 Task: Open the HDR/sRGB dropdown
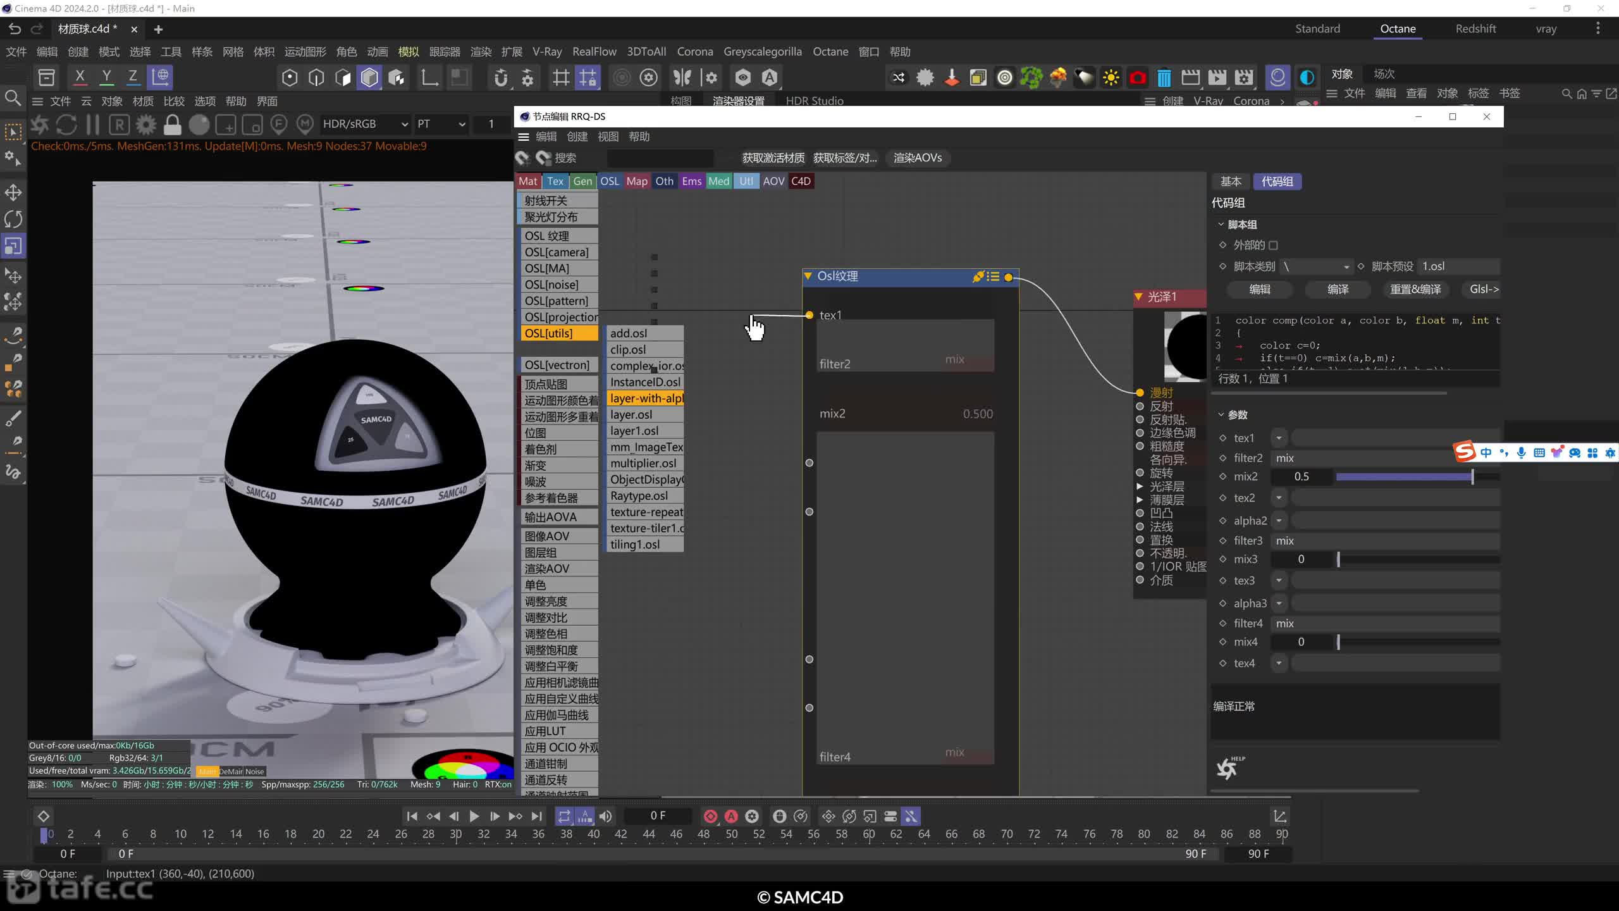[365, 125]
